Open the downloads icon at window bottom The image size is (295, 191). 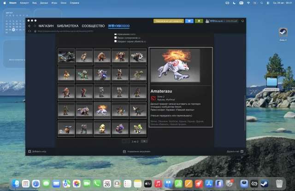[124, 151]
